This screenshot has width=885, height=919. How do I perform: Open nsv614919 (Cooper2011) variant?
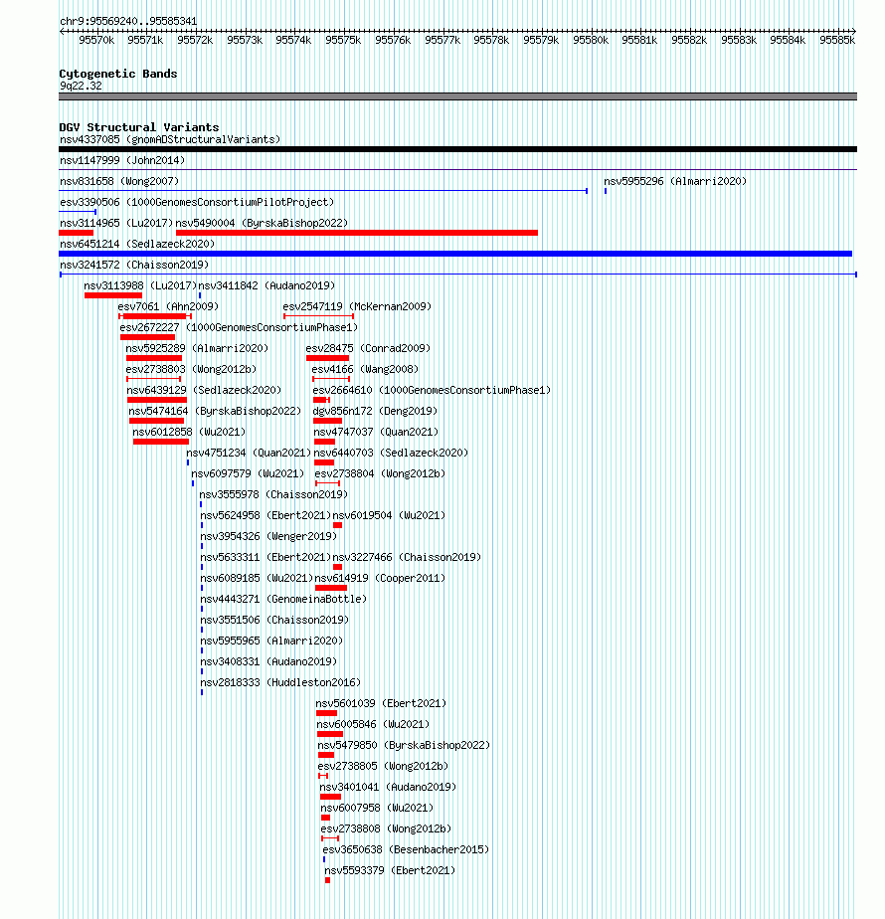(381, 579)
